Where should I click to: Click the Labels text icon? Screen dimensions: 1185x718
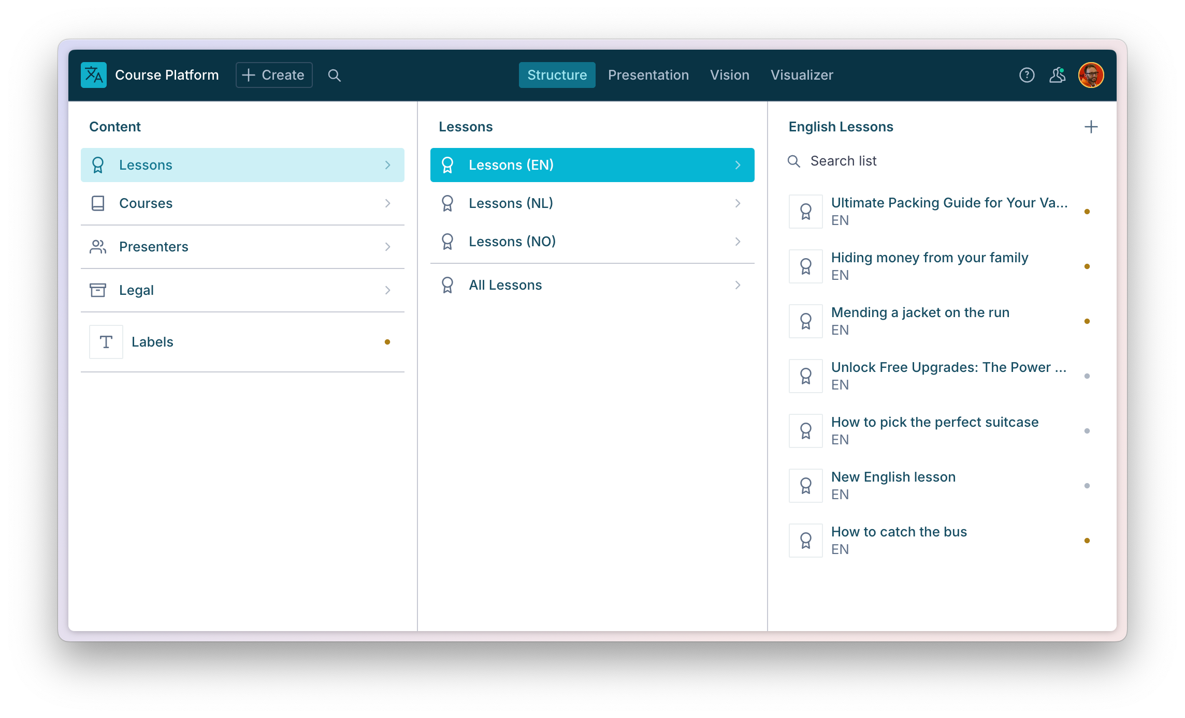tap(105, 341)
